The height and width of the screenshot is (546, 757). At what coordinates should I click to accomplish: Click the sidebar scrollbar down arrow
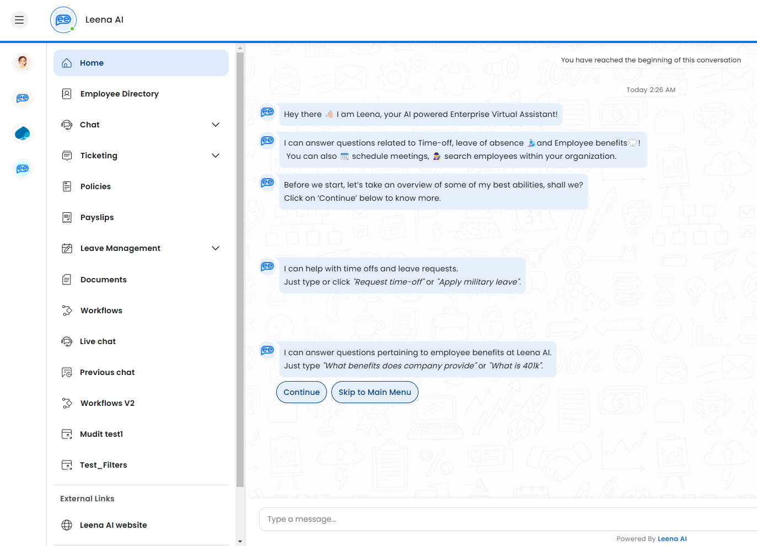[240, 542]
